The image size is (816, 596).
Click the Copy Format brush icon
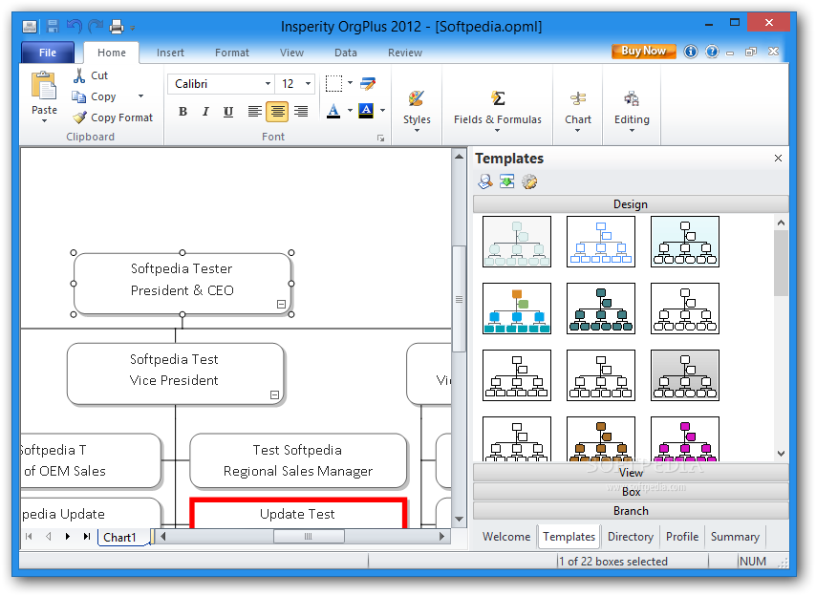coord(79,117)
